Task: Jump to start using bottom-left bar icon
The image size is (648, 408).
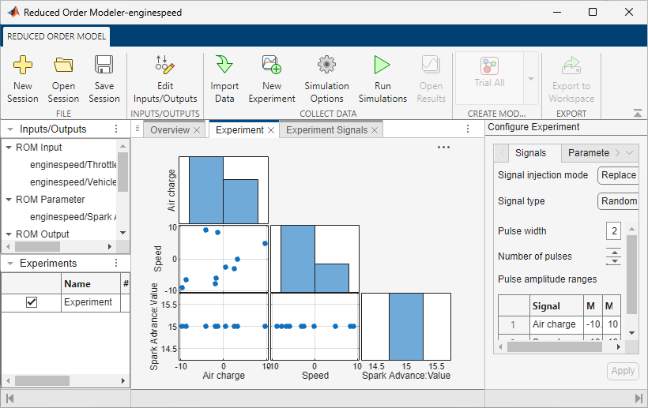Action: point(10,399)
